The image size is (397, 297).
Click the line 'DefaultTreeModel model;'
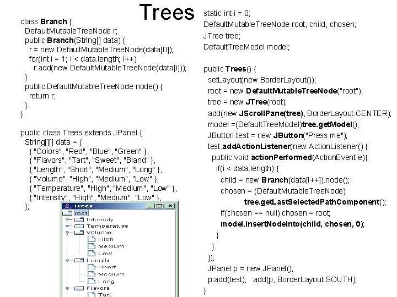[x=246, y=47]
